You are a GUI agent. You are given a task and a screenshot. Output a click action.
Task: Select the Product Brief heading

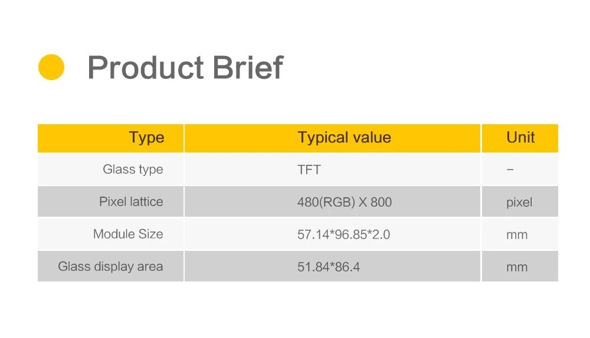[x=185, y=68]
